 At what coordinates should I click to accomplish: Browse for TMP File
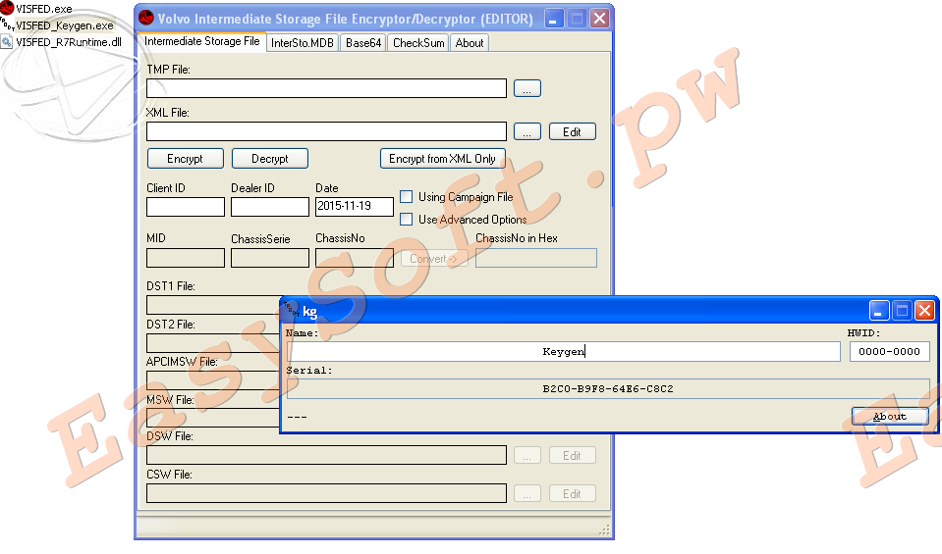[526, 88]
